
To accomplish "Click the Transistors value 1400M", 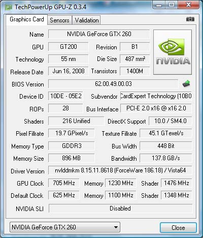I will tap(134, 71).
